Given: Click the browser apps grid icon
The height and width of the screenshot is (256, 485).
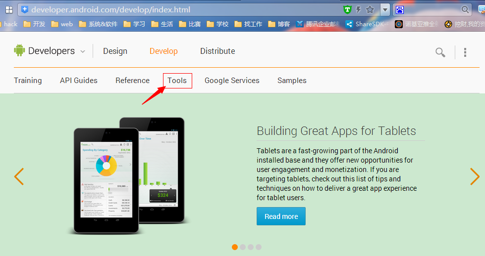Looking at the screenshot, I should tap(9, 10).
